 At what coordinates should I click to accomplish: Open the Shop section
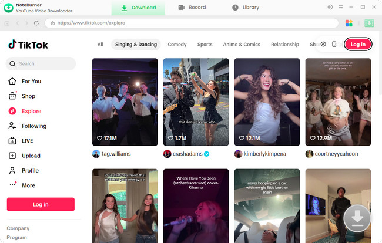(22, 96)
